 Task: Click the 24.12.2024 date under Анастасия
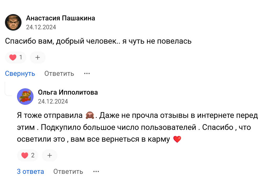[41, 27]
